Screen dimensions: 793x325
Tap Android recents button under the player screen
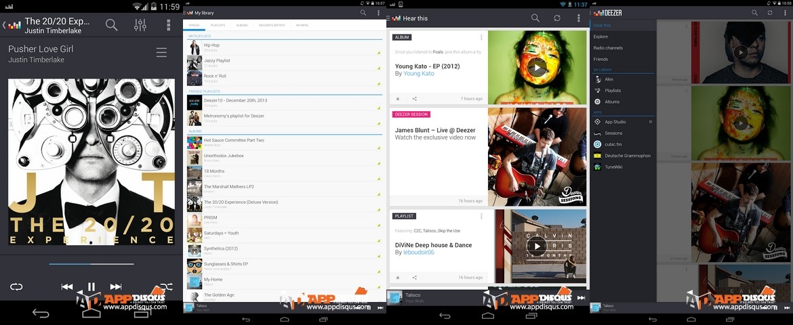point(142,313)
